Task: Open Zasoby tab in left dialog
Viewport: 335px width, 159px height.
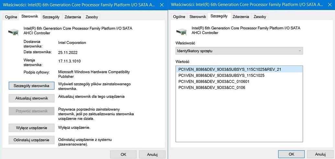Action: point(92,17)
